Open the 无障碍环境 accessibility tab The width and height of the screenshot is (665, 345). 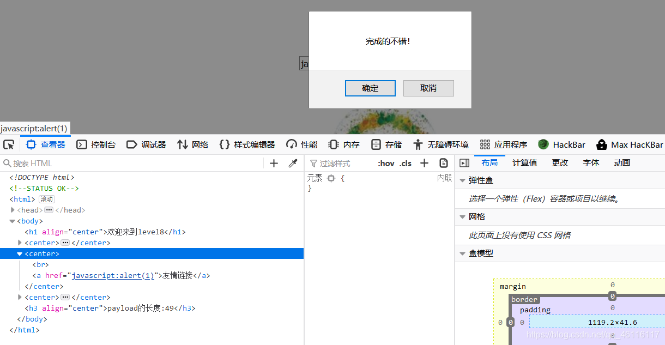(x=441, y=144)
